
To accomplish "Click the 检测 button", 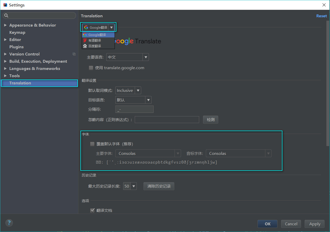I will click(211, 120).
